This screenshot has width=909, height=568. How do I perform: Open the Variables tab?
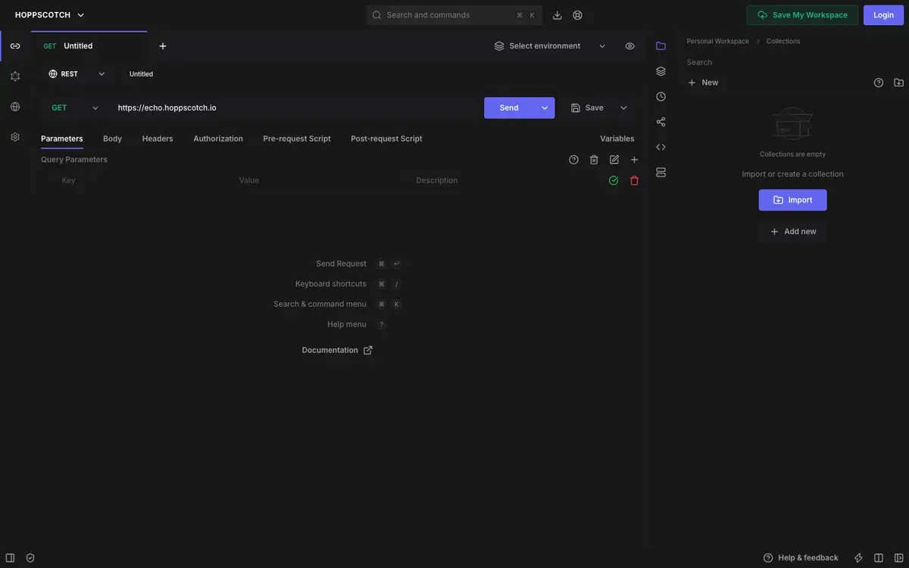click(x=617, y=139)
